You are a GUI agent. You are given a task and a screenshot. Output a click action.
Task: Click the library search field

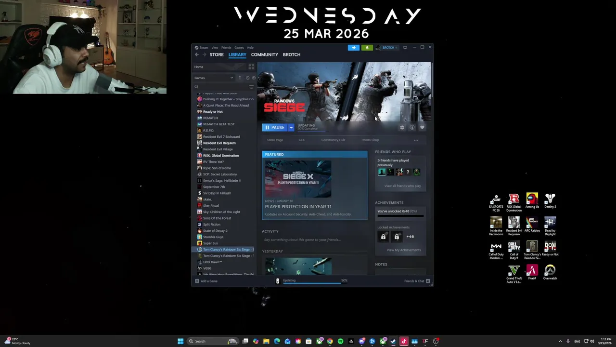pos(221,87)
